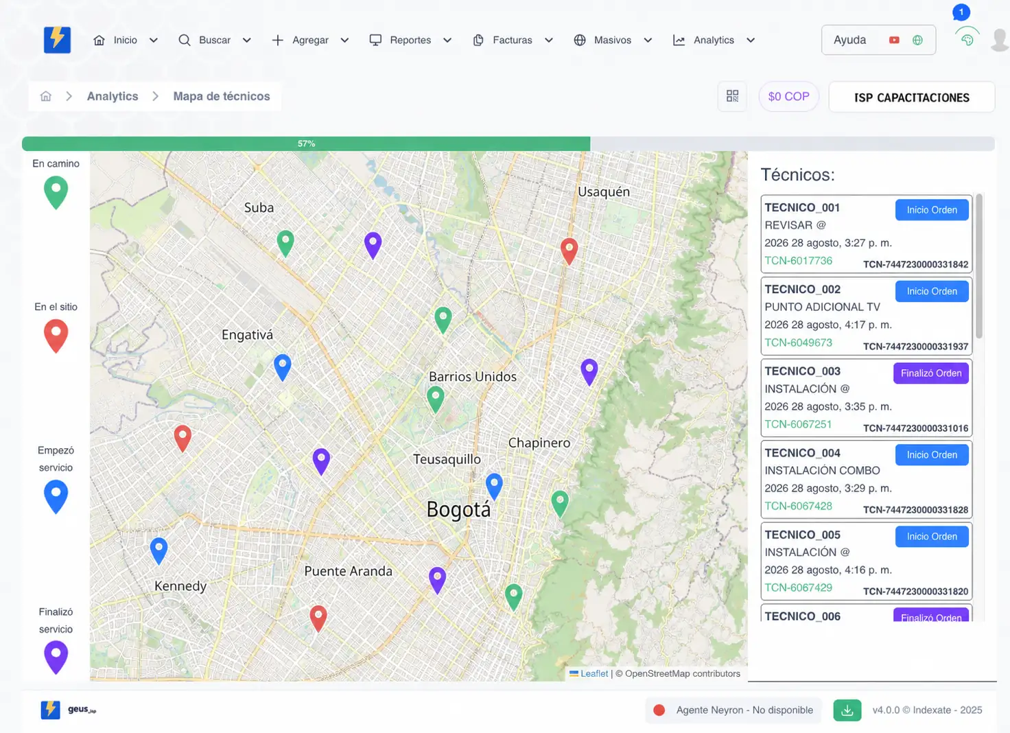Expand the Facturas menu chevron
The width and height of the screenshot is (1010, 733).
click(549, 40)
